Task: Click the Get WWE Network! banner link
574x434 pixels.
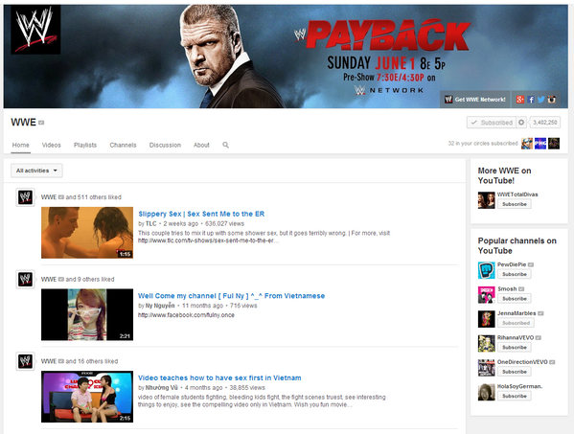Action: (x=474, y=100)
